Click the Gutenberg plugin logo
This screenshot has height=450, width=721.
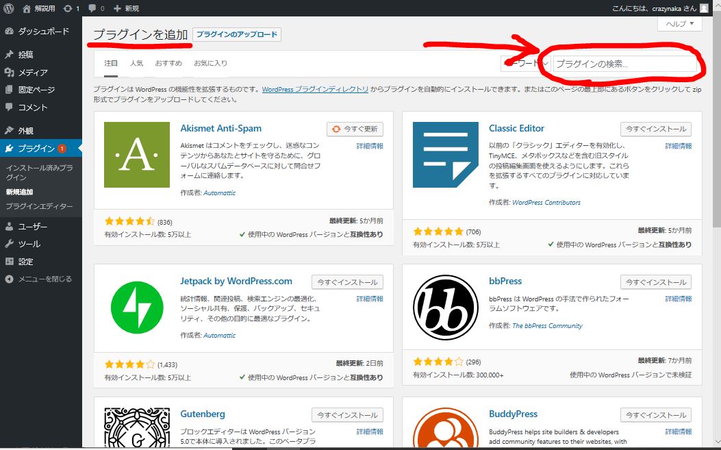(136, 428)
